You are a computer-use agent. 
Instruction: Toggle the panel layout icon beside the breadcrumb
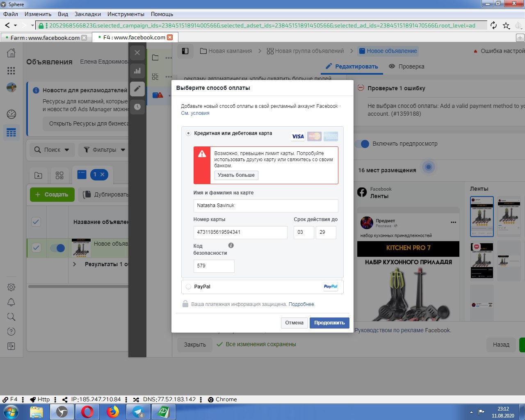185,51
